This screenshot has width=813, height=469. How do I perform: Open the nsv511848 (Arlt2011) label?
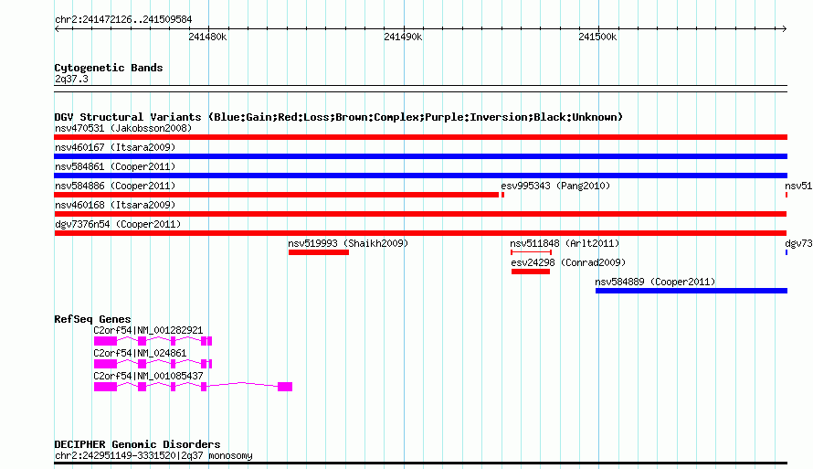click(x=565, y=243)
